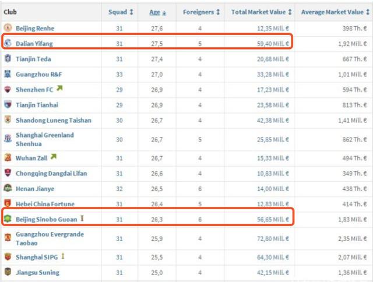Open the Wuhan Zall club link

pyautogui.click(x=31, y=158)
